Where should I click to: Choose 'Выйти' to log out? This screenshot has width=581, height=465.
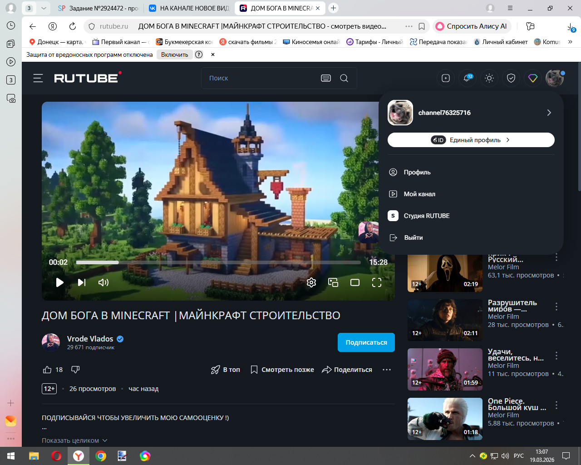[471, 237]
